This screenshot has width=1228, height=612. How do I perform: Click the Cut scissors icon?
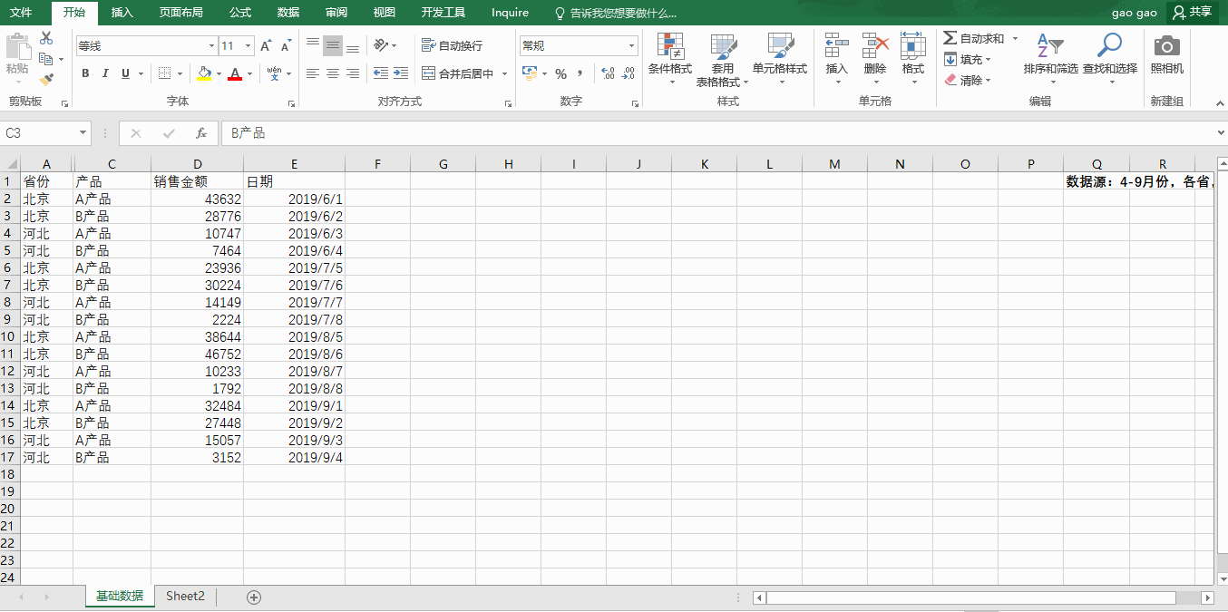(46, 39)
